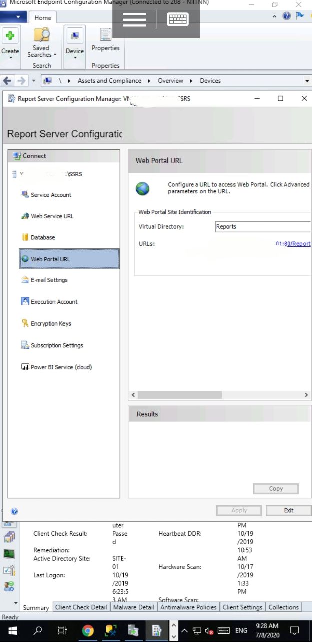Expand arrow after Overview breadcrumb
The width and height of the screenshot is (312, 642).
click(191, 81)
